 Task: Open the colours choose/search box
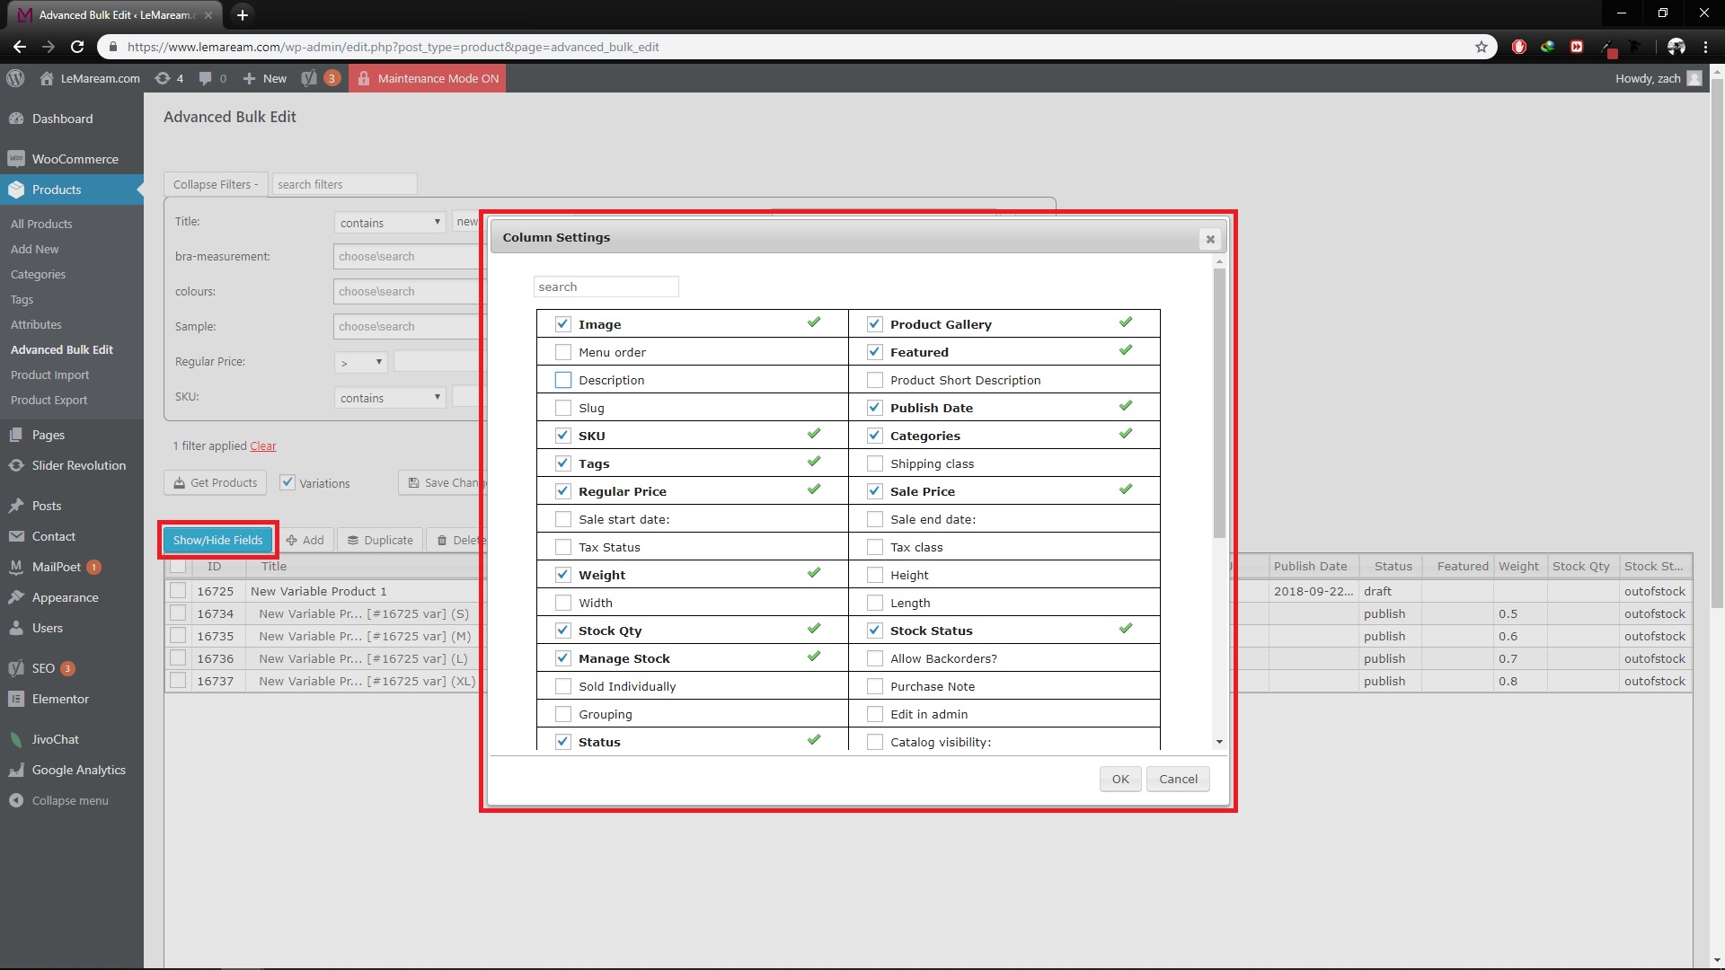pos(408,292)
